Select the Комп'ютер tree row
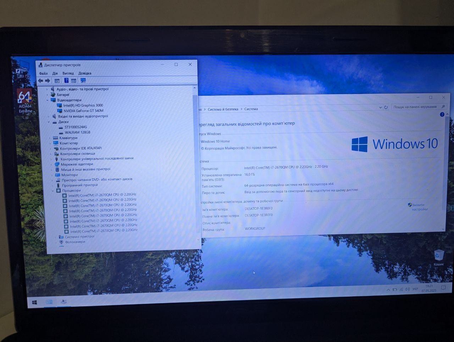 pyautogui.click(x=66, y=143)
